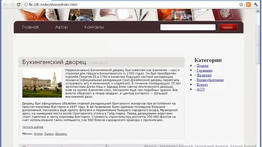Open the browser wrench settings menu
This screenshot has width=262, height=147.
click(x=256, y=4)
